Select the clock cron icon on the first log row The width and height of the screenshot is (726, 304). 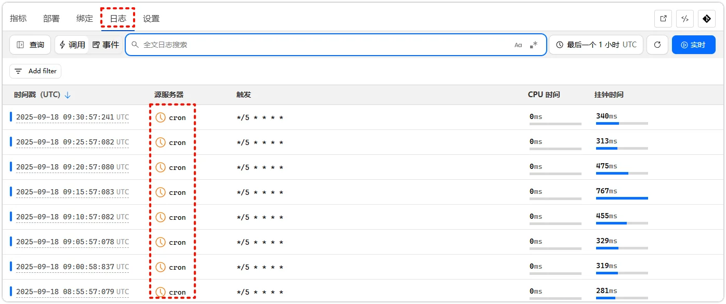click(x=160, y=117)
